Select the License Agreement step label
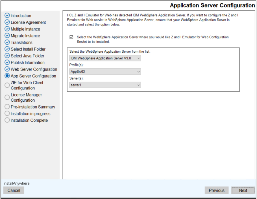 point(28,22)
